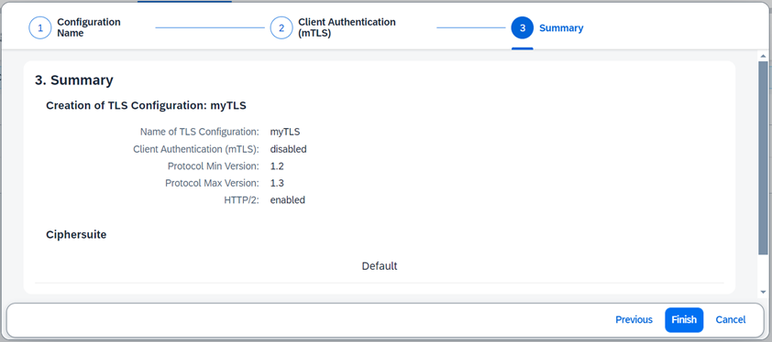Click the scrollbar down arrow
772x342 pixels.
[763, 293]
